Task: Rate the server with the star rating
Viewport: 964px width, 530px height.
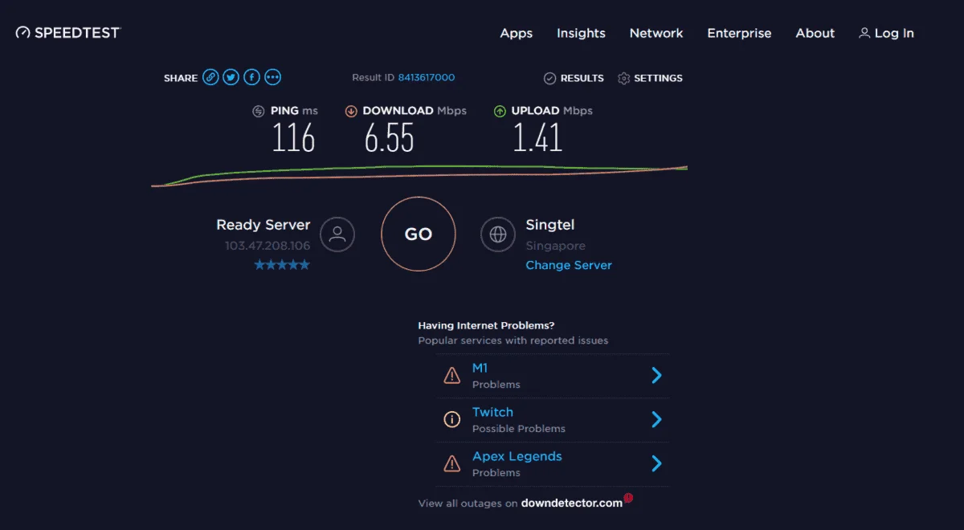Action: pos(282,265)
